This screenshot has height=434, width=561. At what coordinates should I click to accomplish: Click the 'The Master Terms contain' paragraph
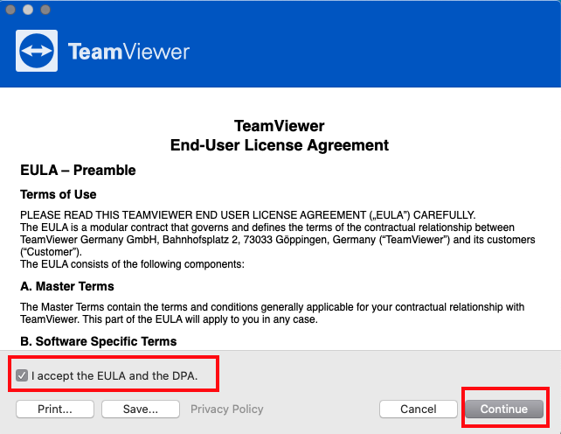point(273,313)
